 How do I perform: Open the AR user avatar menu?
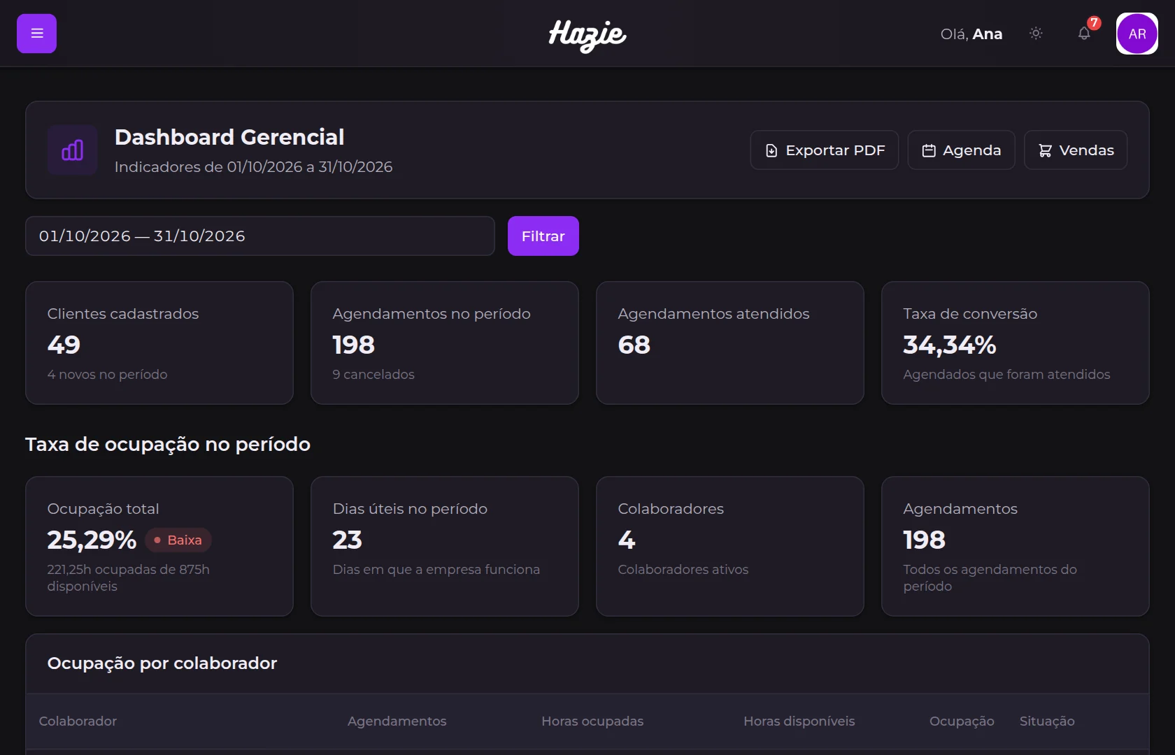click(1137, 34)
